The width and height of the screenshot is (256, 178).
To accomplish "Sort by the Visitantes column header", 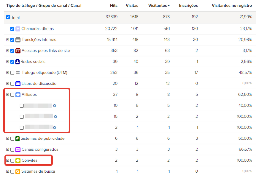I will point(159,5).
